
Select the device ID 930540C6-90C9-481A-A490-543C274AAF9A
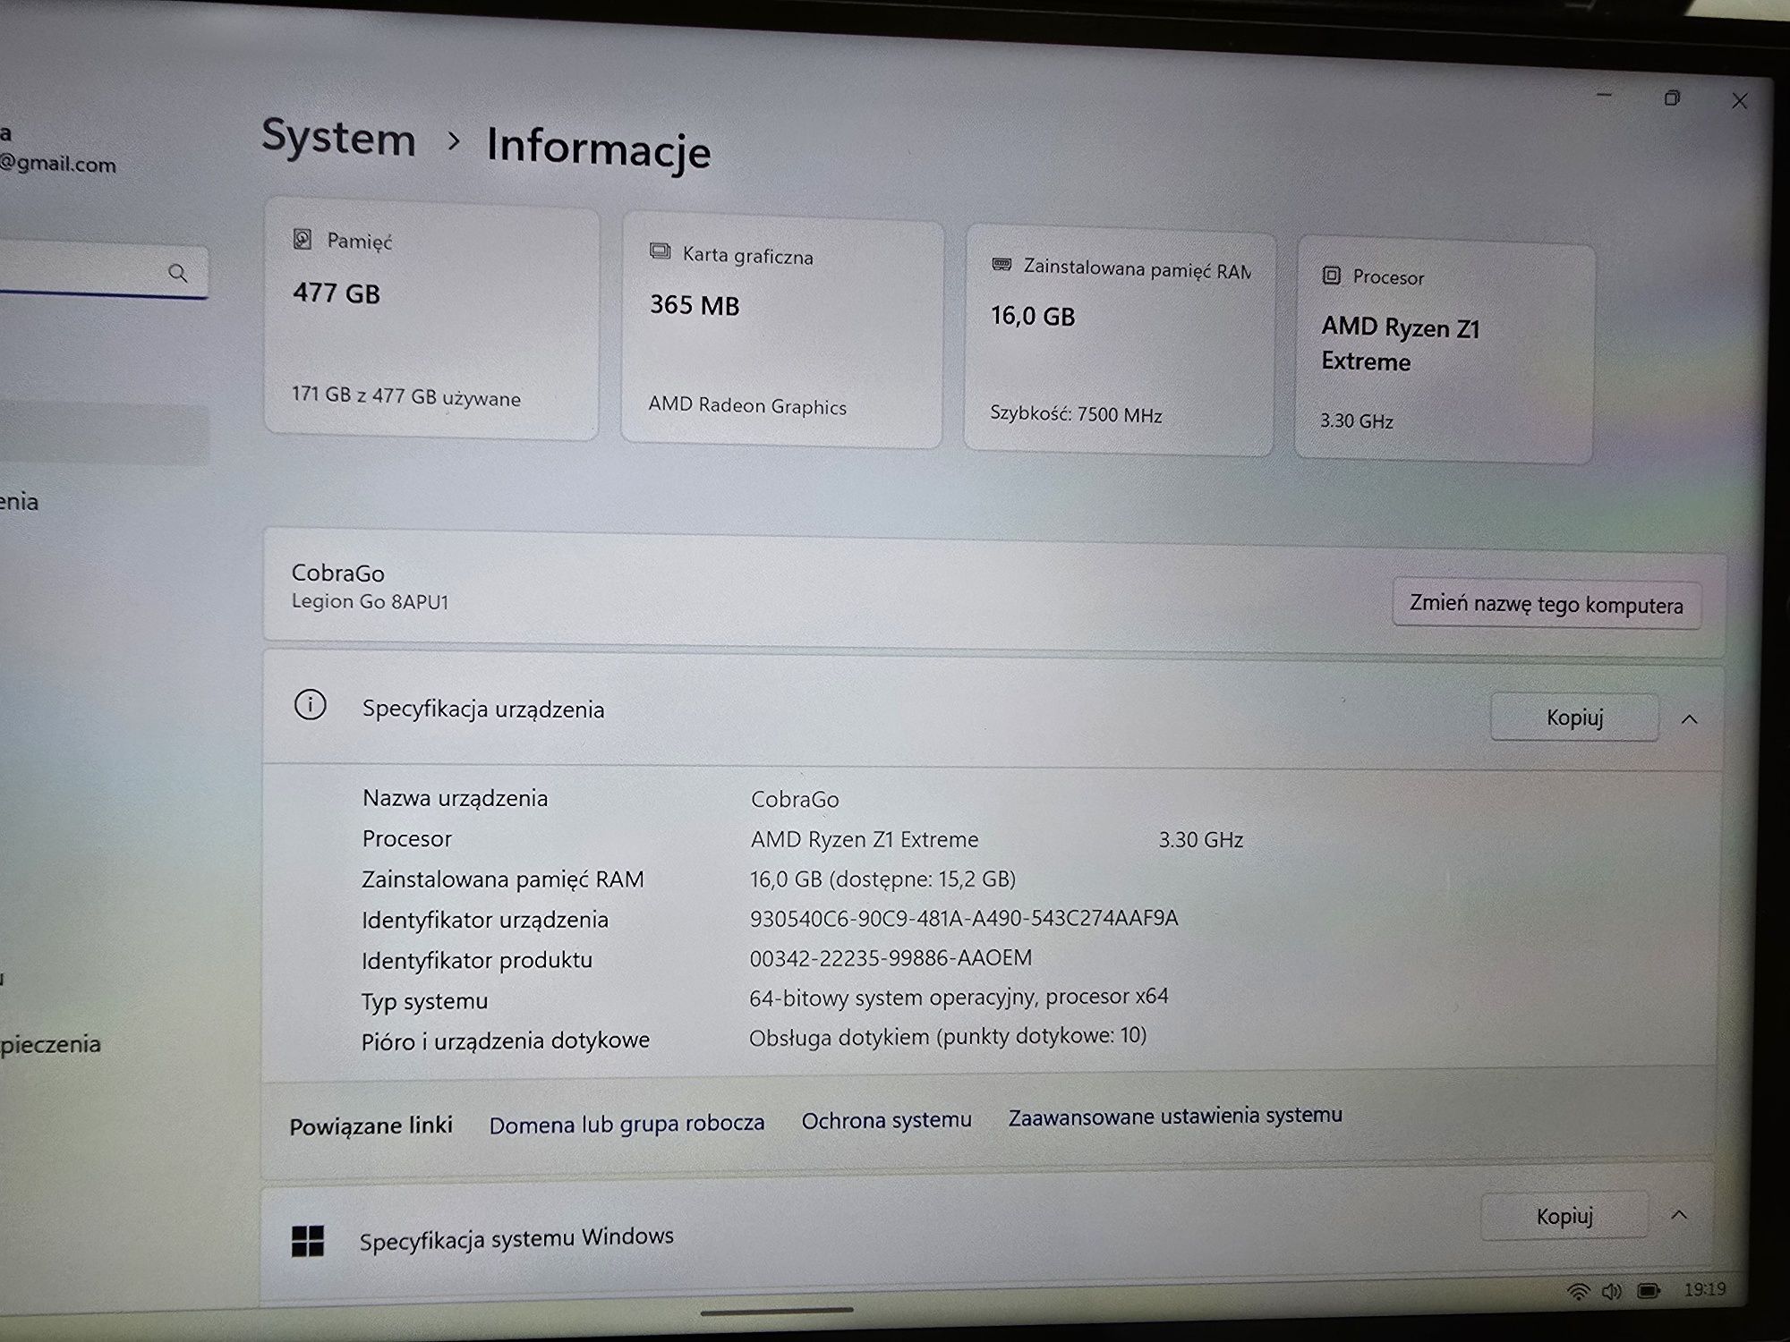[964, 918]
